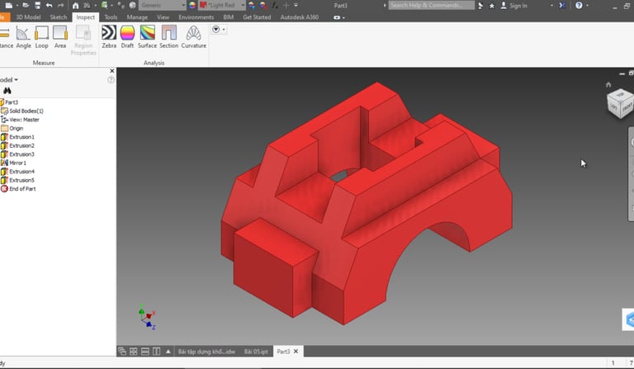Screen dimensions: 634x369
Task: Select the Area measure tool
Action: (x=59, y=37)
